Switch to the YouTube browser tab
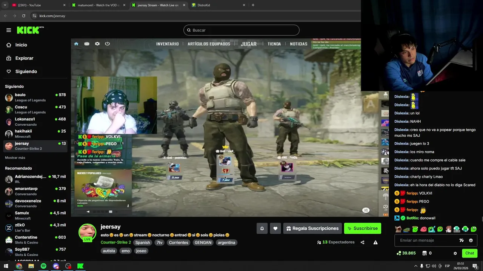Screen dimensions: 483x271 pos(38,5)
